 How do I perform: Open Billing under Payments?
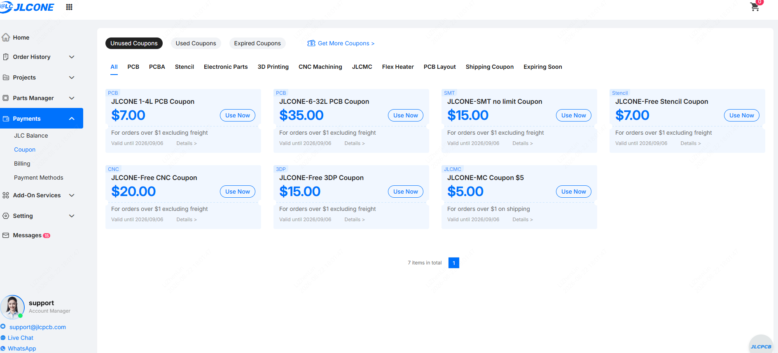[x=22, y=164]
